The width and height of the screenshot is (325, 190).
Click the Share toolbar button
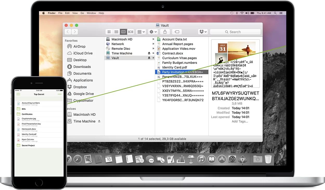(x=165, y=32)
